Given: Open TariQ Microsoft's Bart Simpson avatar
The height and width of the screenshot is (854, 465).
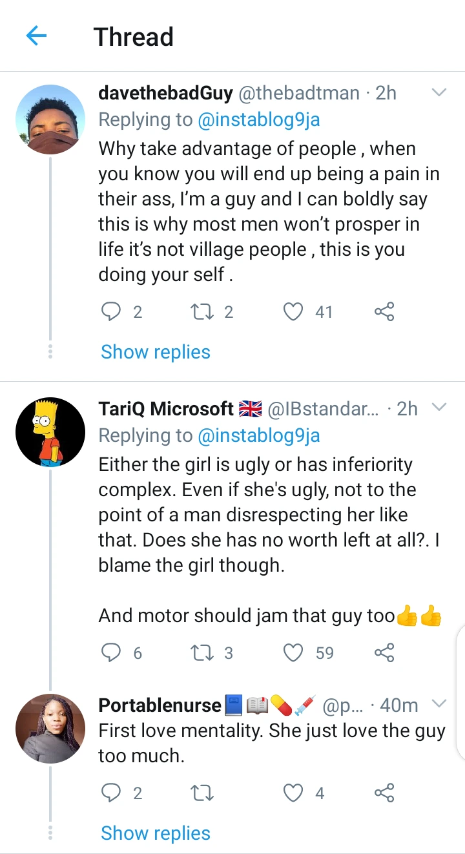Looking at the screenshot, I should (50, 432).
